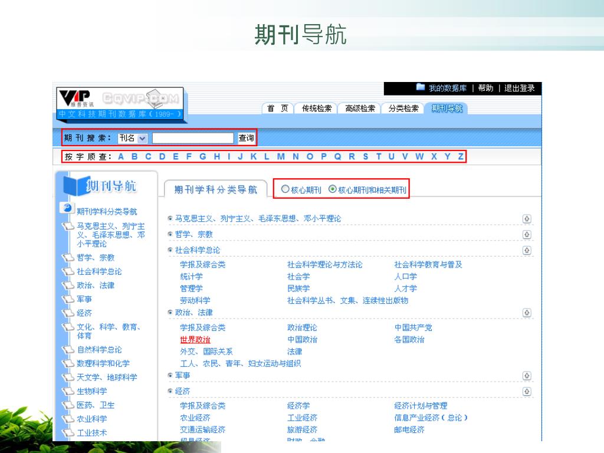Select the 期刊导航 tab
The height and width of the screenshot is (453, 604).
click(447, 109)
